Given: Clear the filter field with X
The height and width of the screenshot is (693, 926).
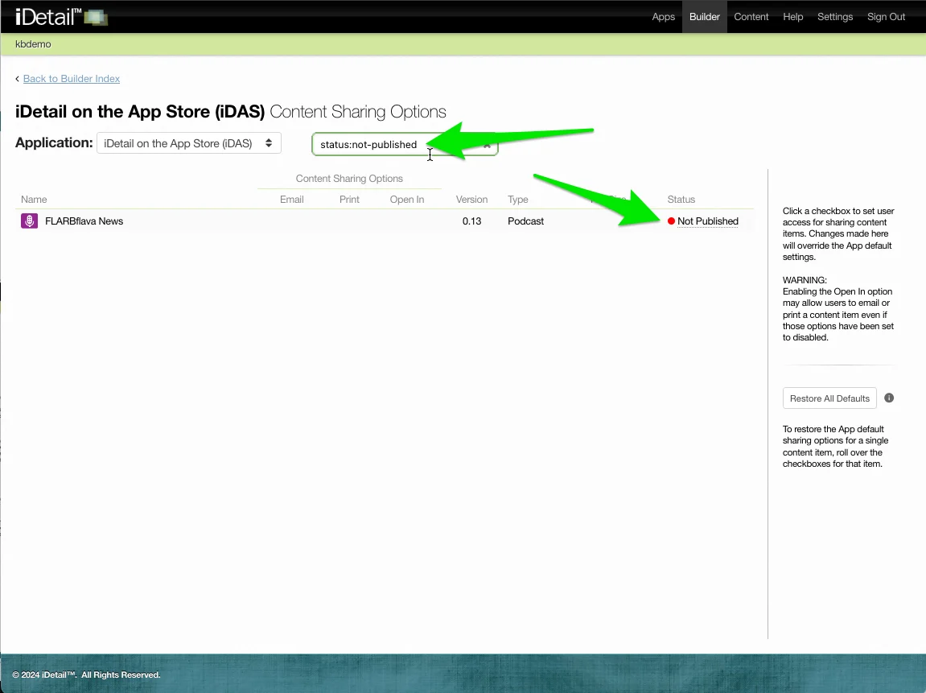Looking at the screenshot, I should (x=488, y=145).
